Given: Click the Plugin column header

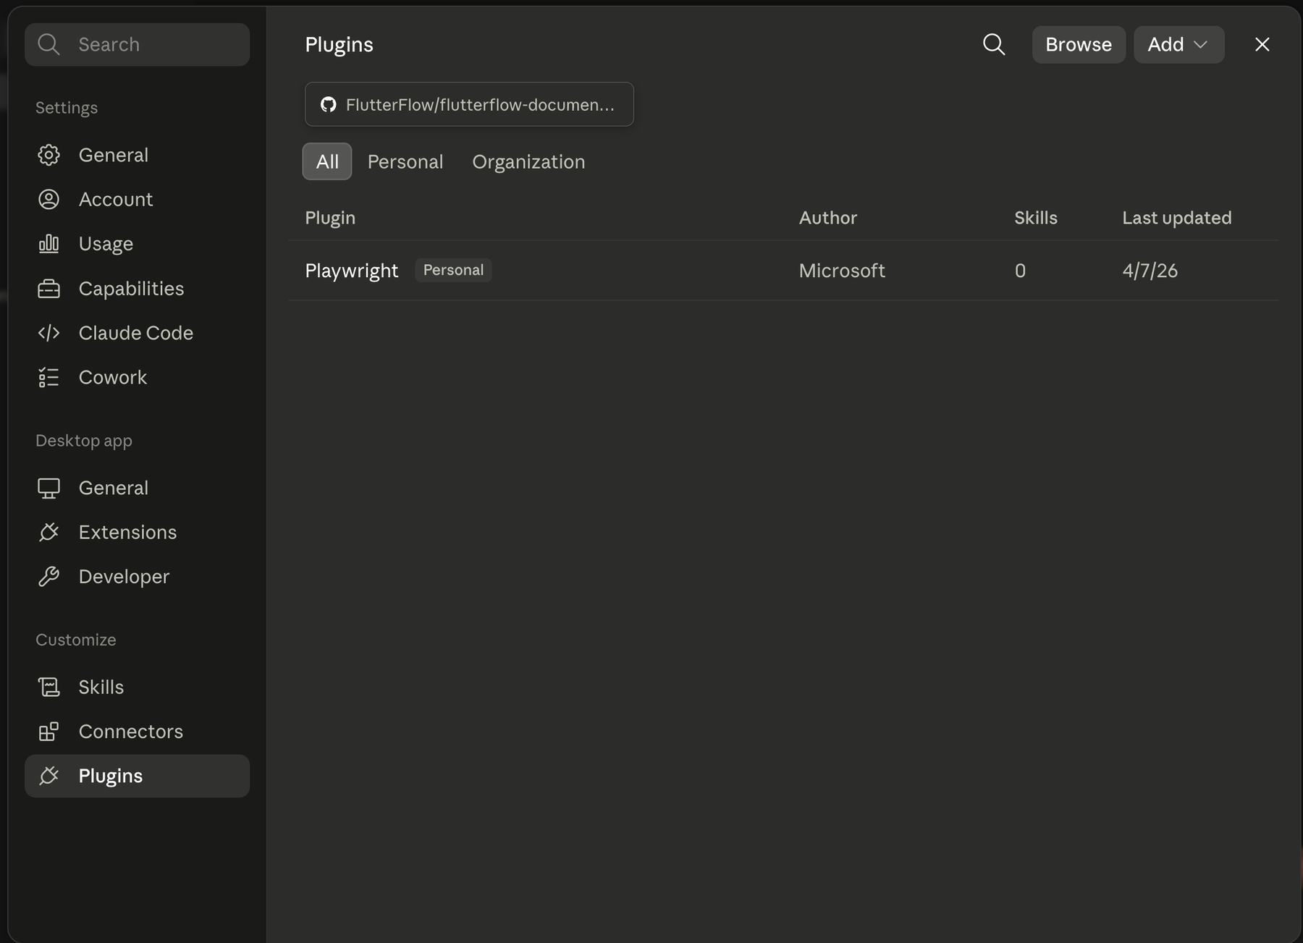Looking at the screenshot, I should click(x=330, y=218).
